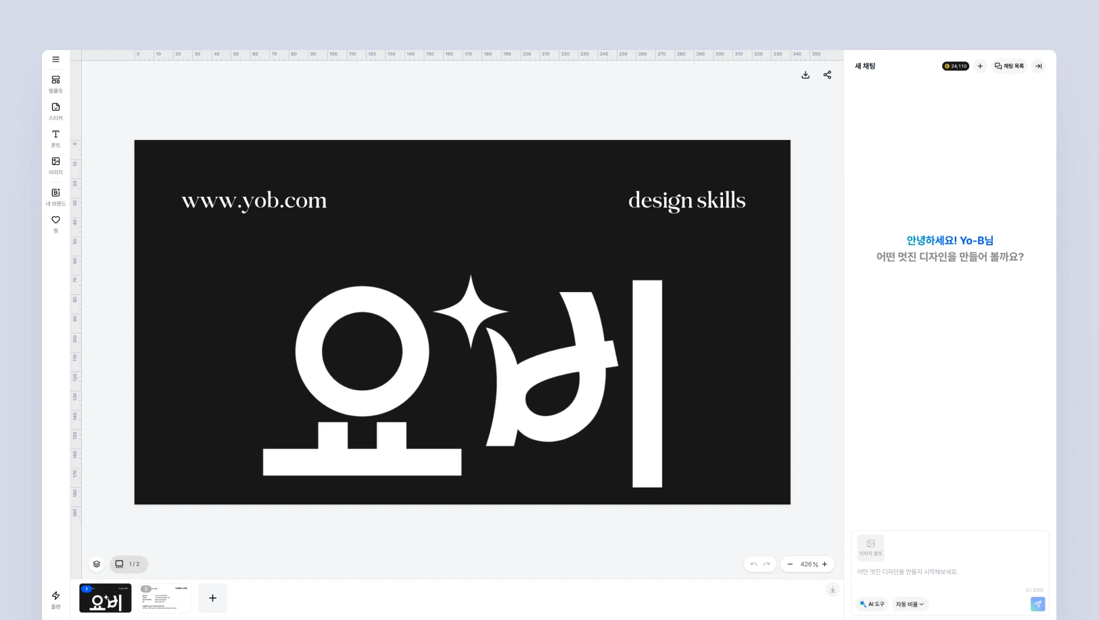Open the 스티커 sticker panel

(55, 111)
